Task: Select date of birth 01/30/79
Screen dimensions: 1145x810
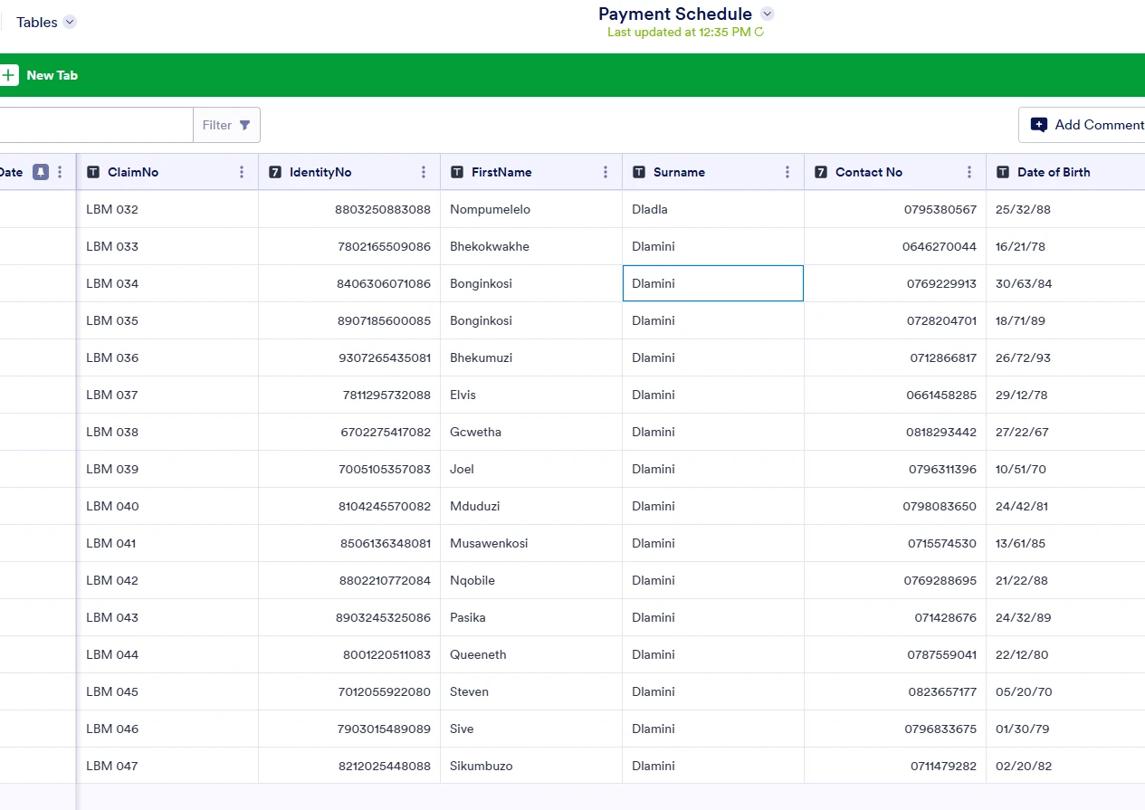Action: [x=1065, y=729]
